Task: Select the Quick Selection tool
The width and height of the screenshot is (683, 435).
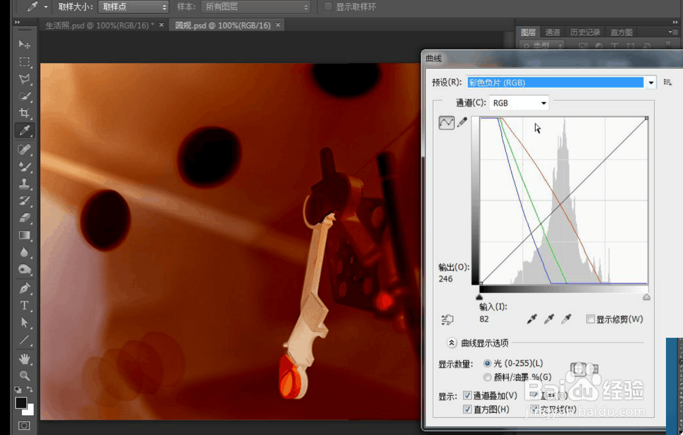Action: point(24,96)
